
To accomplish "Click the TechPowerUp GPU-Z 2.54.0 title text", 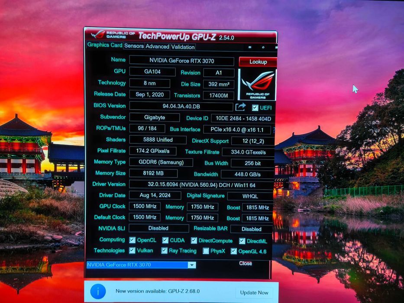I will point(186,36).
